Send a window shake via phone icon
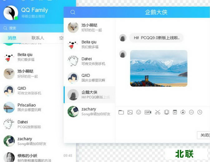 pyautogui.click(x=167, y=112)
